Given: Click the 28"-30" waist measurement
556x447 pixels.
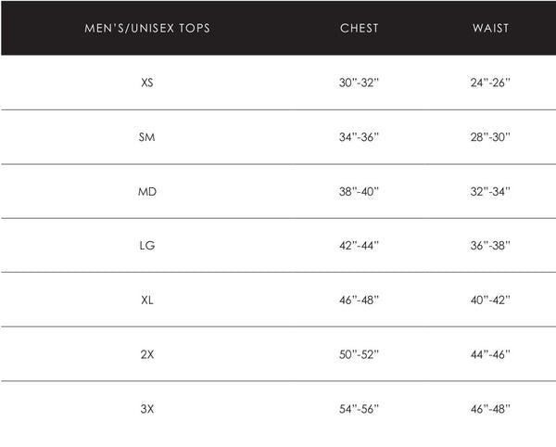Looking at the screenshot, I should click(x=490, y=137).
